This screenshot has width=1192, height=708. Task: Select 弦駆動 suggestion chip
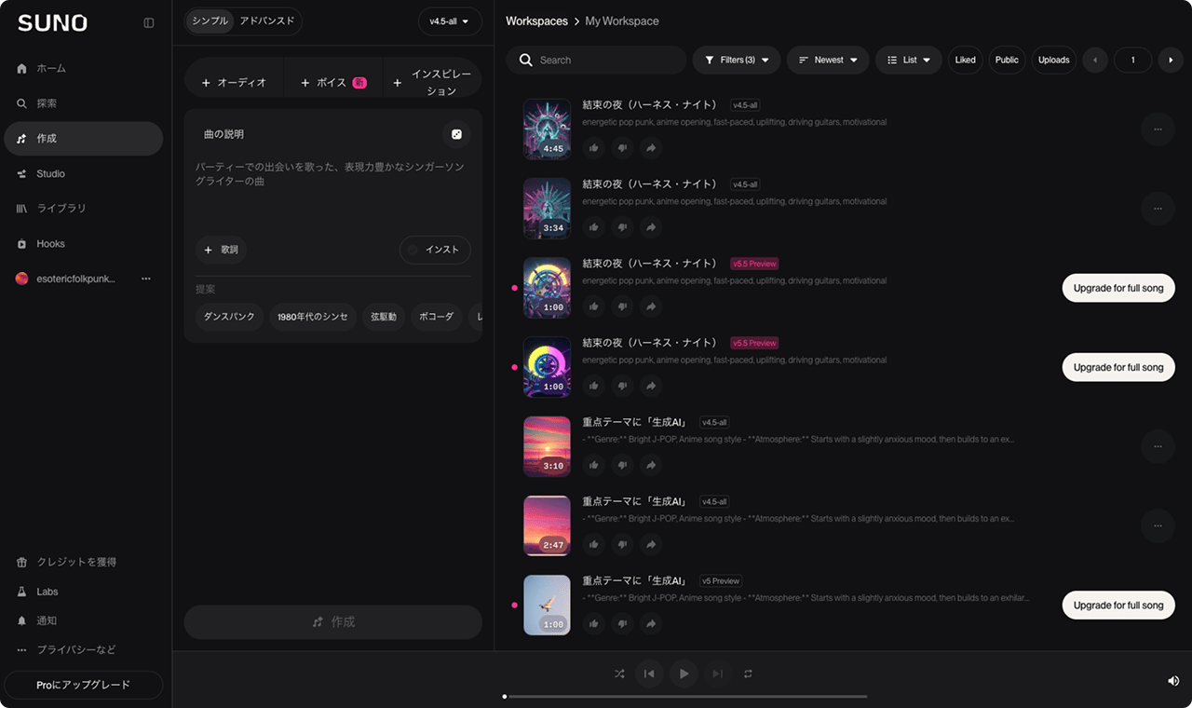pos(384,317)
